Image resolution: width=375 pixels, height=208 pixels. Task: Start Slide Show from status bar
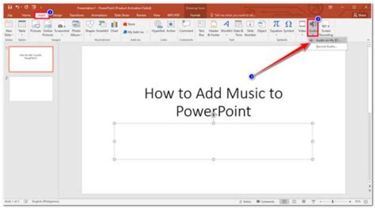pyautogui.click(x=314, y=202)
